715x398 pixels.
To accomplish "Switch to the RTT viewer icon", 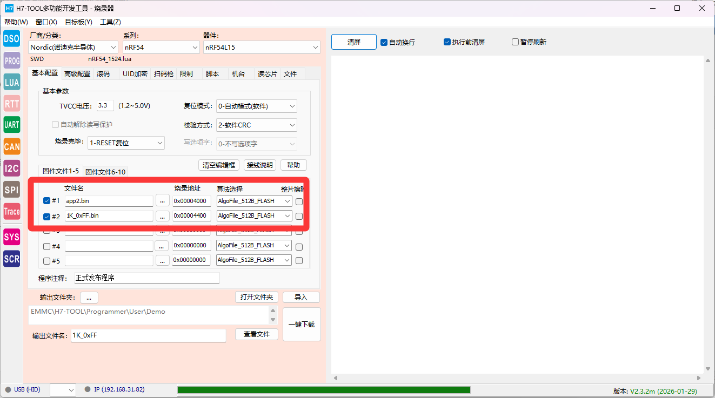I will [11, 104].
